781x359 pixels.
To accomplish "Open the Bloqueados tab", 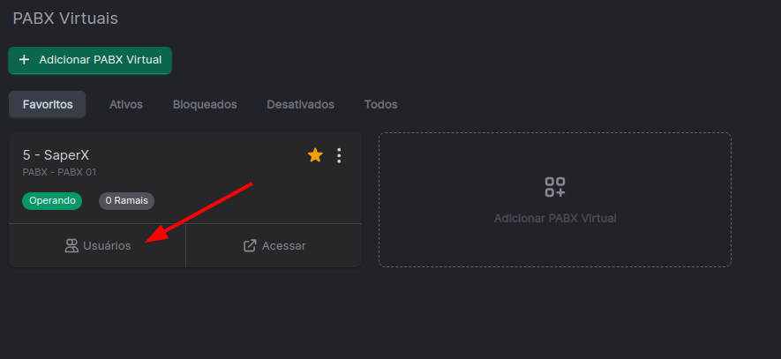I will coord(205,105).
